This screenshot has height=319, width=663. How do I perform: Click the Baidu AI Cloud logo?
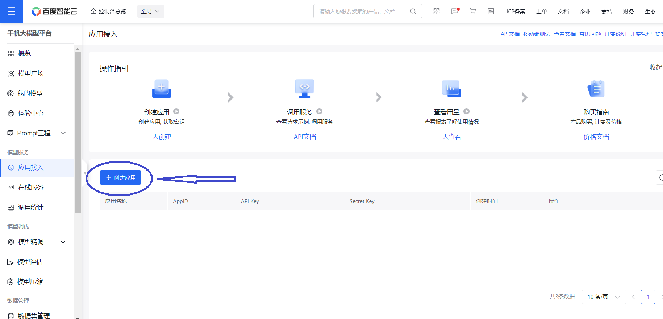pos(54,12)
